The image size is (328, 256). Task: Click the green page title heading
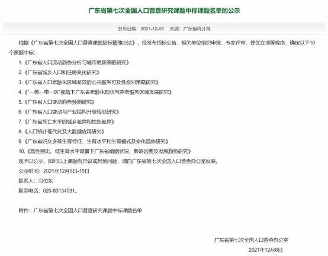coord(164,11)
